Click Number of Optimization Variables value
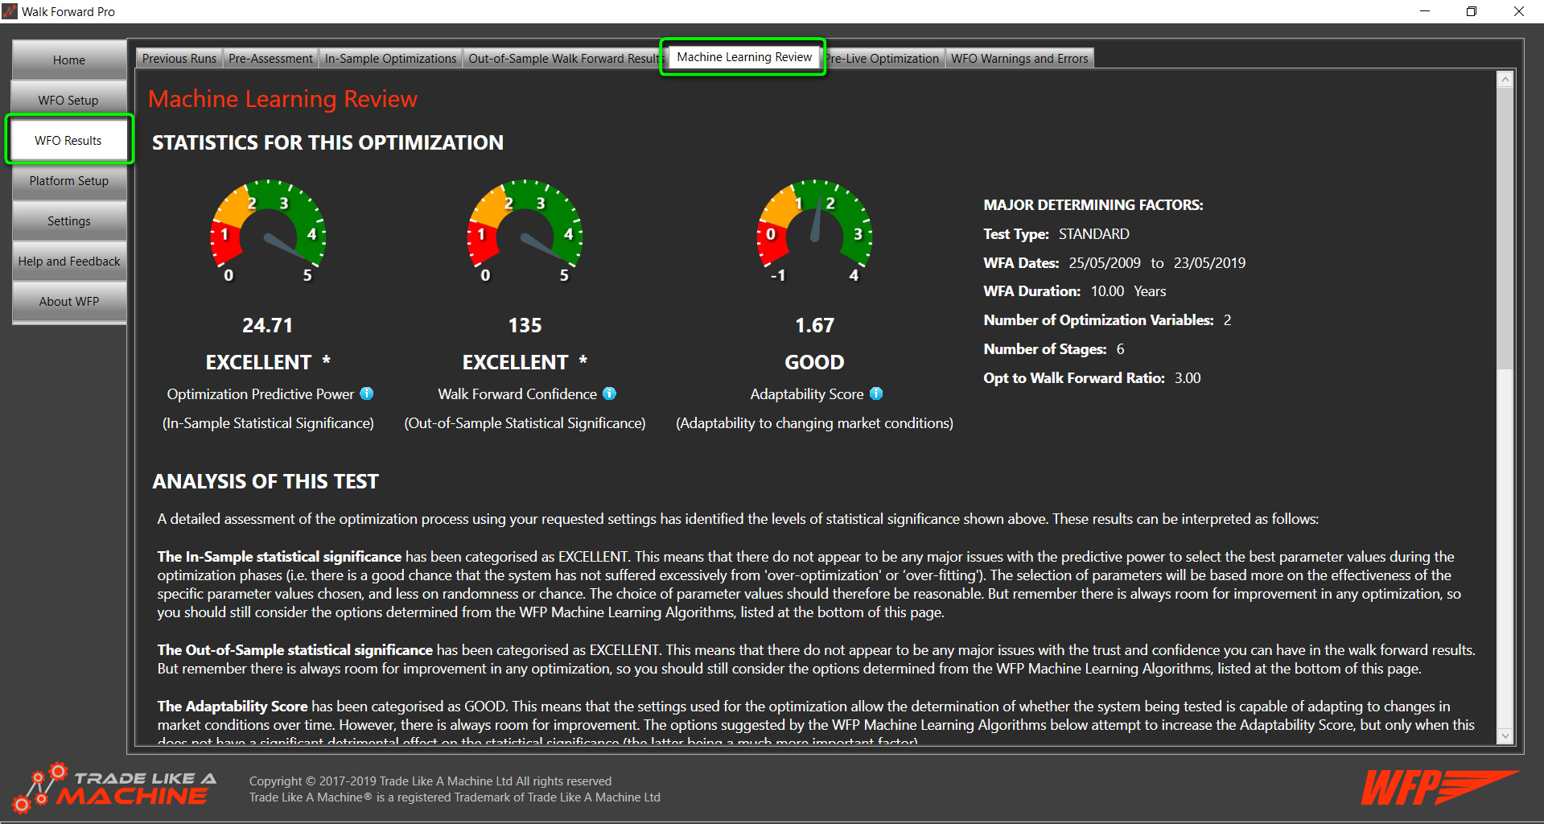Image resolution: width=1544 pixels, height=824 pixels. [x=1227, y=320]
